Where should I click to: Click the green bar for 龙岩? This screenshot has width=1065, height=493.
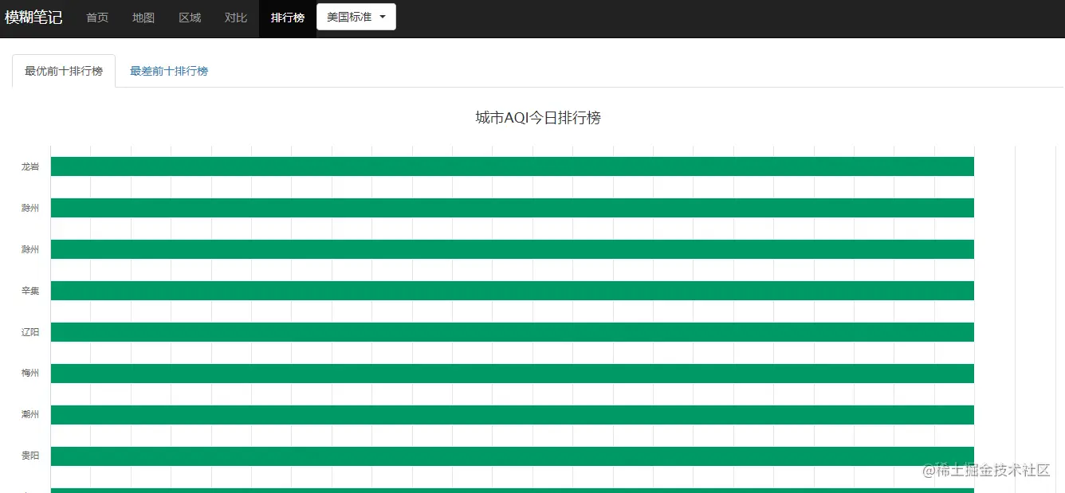point(513,166)
